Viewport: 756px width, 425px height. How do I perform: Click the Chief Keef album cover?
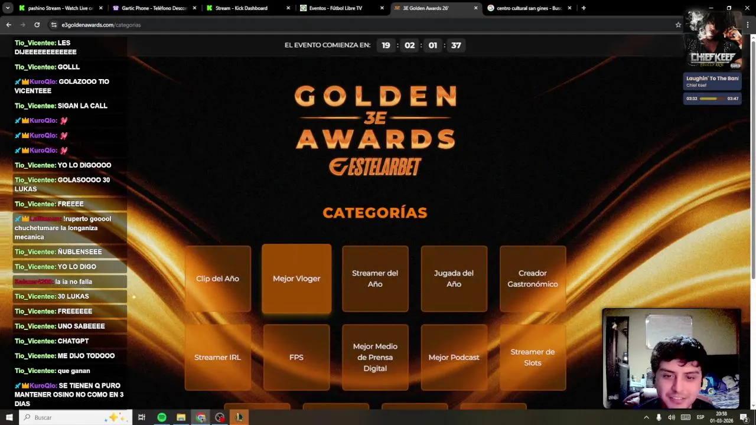[x=713, y=41]
